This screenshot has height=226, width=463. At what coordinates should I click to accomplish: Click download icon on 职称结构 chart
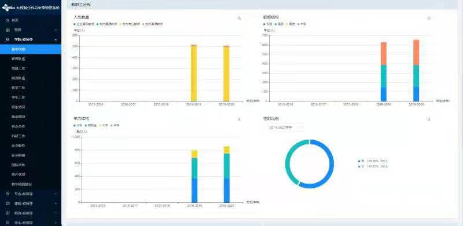coord(429,18)
